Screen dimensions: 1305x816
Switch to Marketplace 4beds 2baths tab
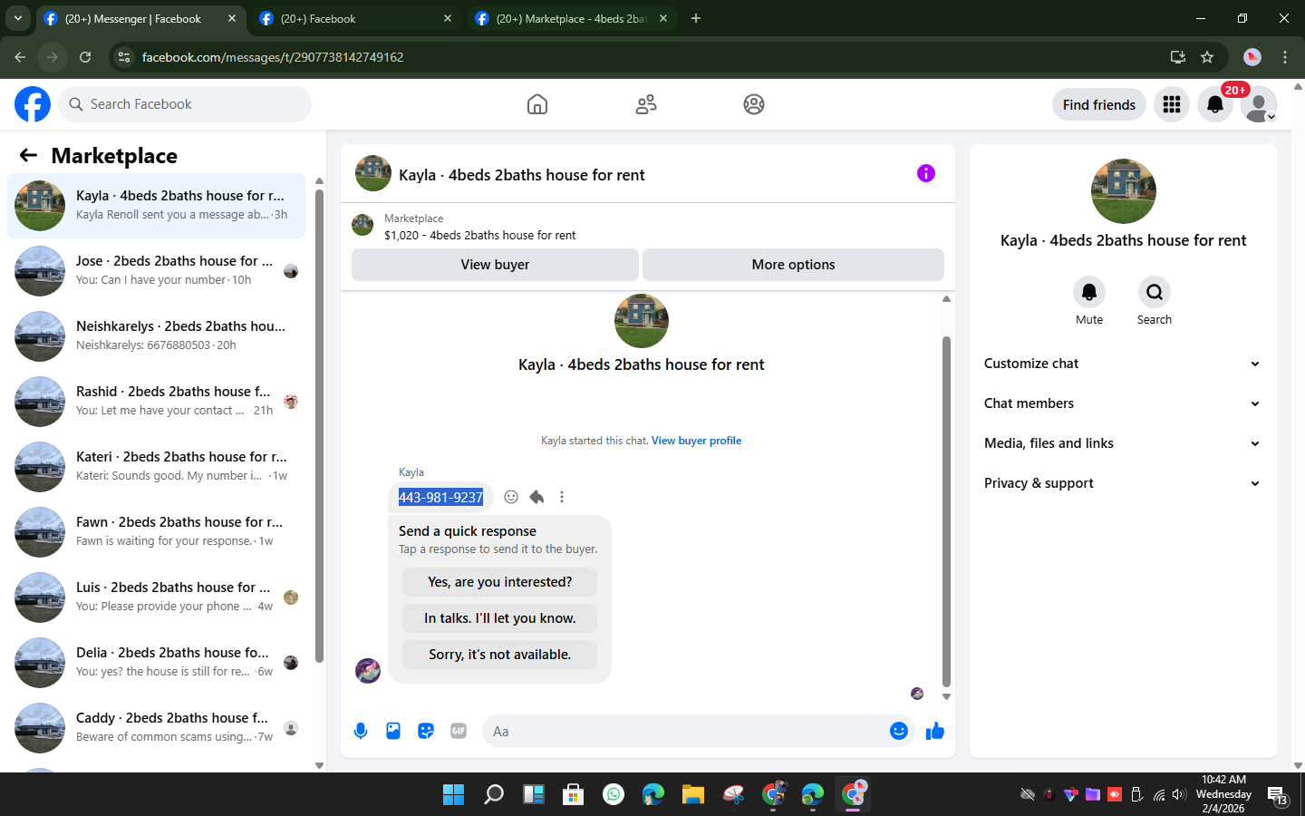(x=572, y=18)
